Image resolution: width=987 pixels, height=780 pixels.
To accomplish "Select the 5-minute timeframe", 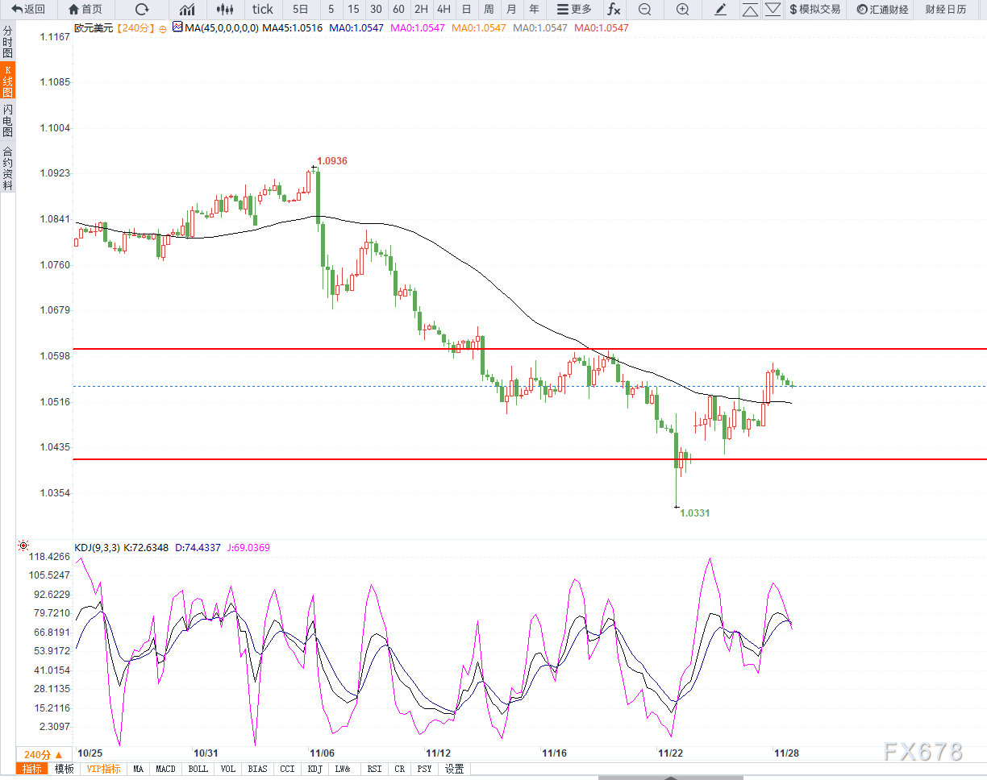I will tap(331, 10).
